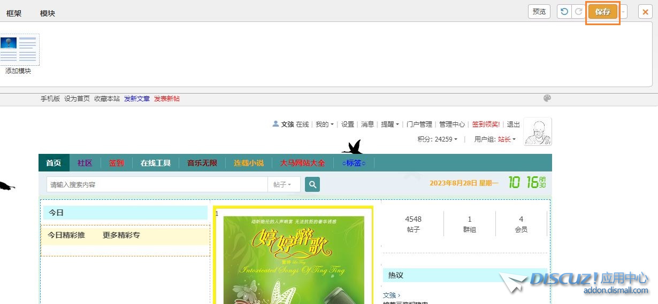Click the 预览 preview button
Image resolution: width=658 pixels, height=304 pixels.
coord(539,12)
